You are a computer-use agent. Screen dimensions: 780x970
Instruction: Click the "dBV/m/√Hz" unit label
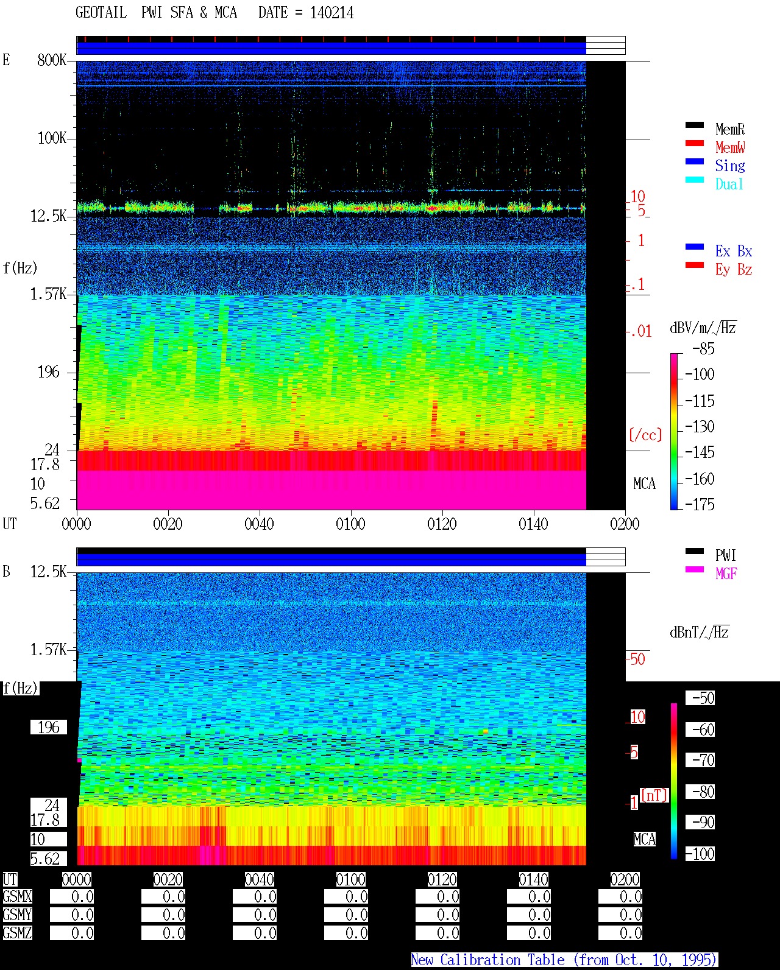coord(703,328)
